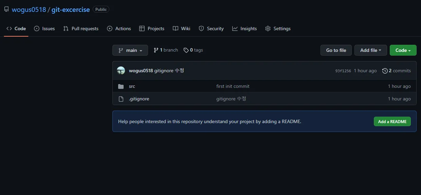Open the src folder
Screen dimensions: 421x195
[132, 86]
